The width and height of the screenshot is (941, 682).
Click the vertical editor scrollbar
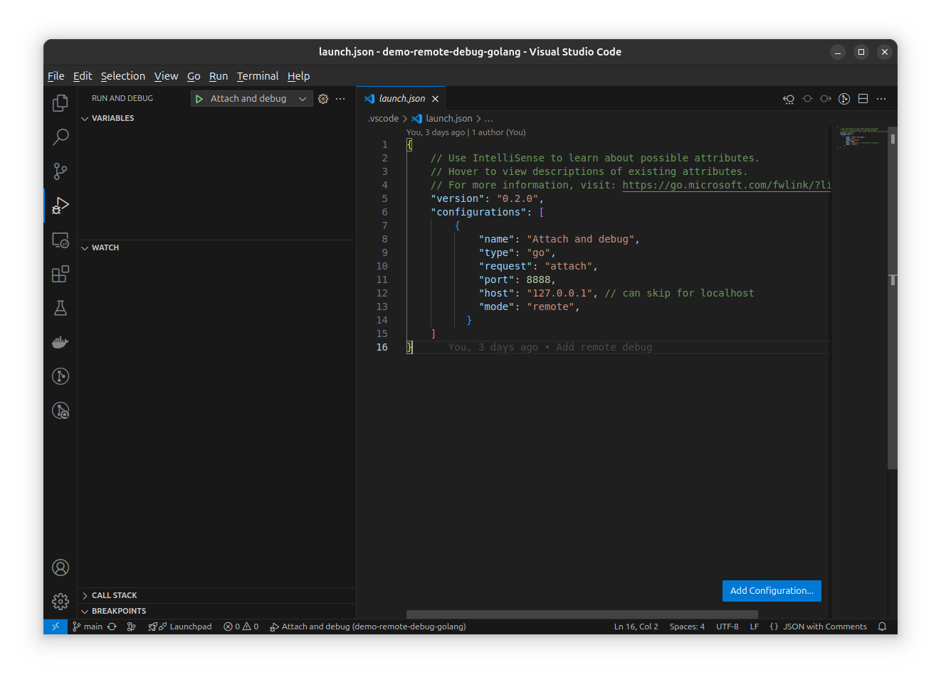tap(892, 297)
